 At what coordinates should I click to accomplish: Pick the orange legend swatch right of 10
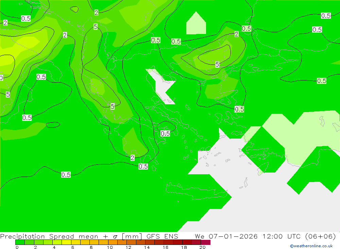pyautogui.click(x=113, y=242)
